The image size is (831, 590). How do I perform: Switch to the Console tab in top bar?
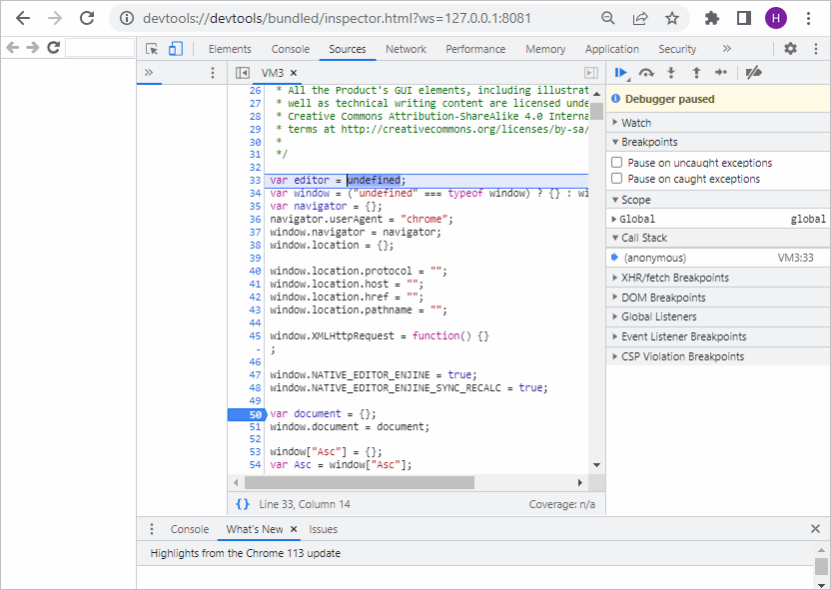[x=290, y=49]
